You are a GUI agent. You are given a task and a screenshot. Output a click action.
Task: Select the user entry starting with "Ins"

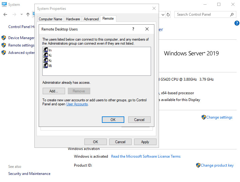pos(48,50)
